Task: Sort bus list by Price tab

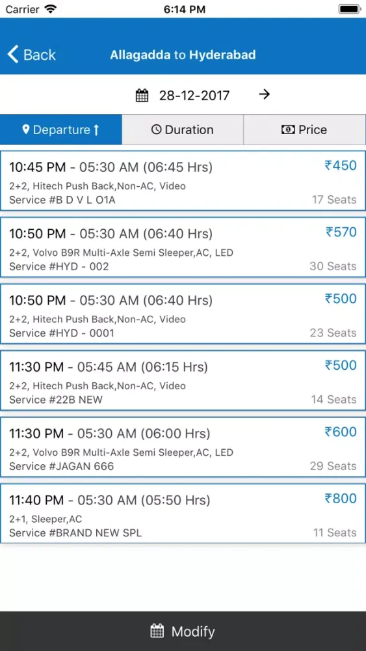Action: pyautogui.click(x=305, y=130)
